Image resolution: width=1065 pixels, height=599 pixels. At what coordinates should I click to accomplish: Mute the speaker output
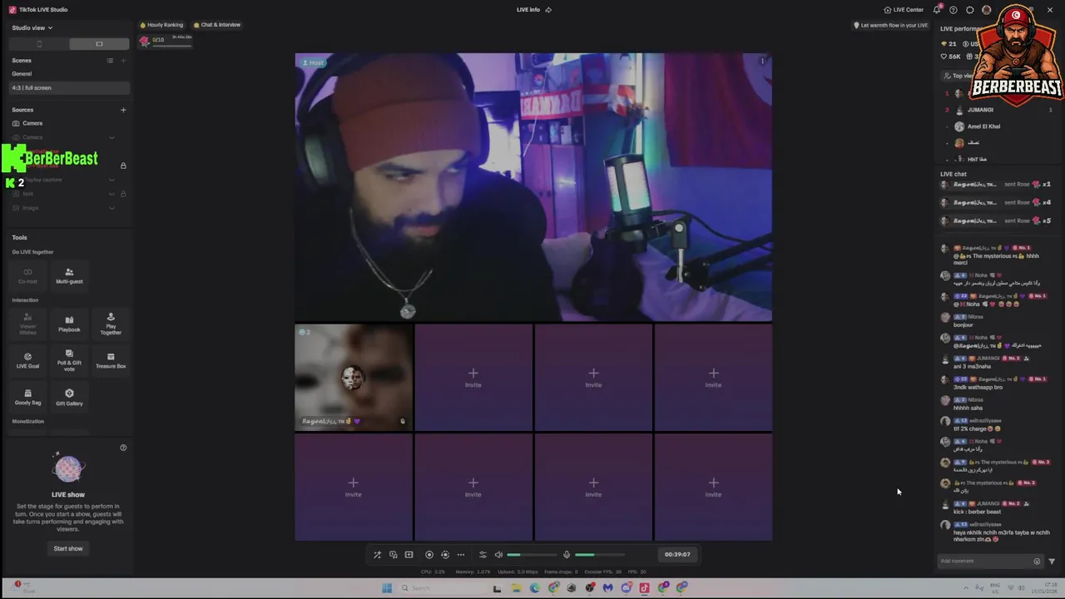tap(498, 555)
